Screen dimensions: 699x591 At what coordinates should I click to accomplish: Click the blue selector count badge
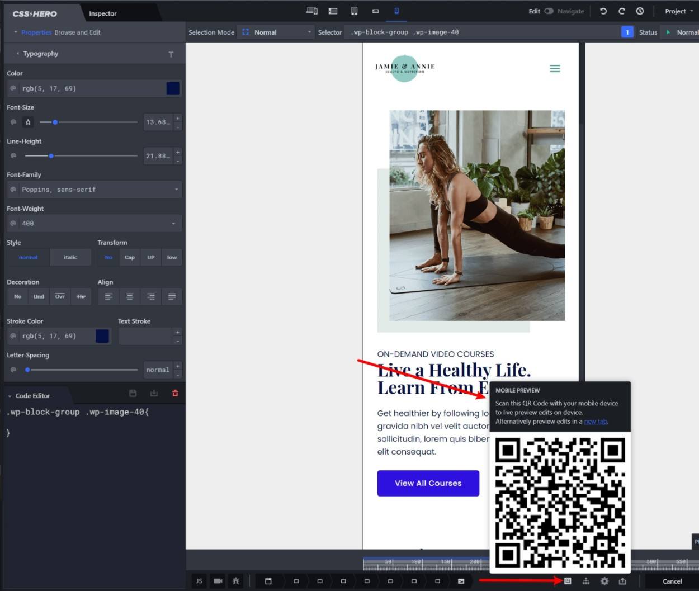point(627,32)
